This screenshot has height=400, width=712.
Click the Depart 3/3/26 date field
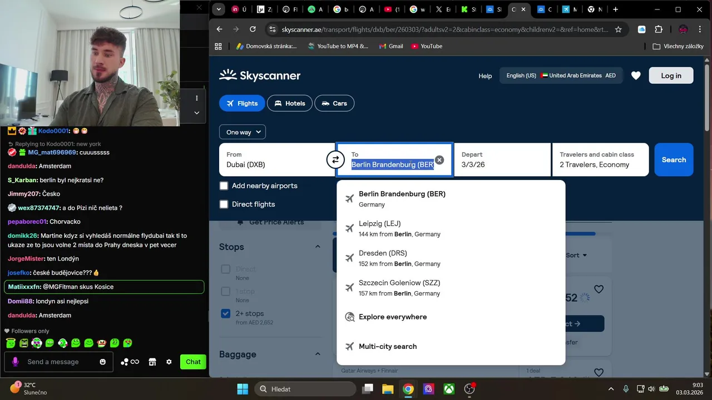pyautogui.click(x=502, y=160)
